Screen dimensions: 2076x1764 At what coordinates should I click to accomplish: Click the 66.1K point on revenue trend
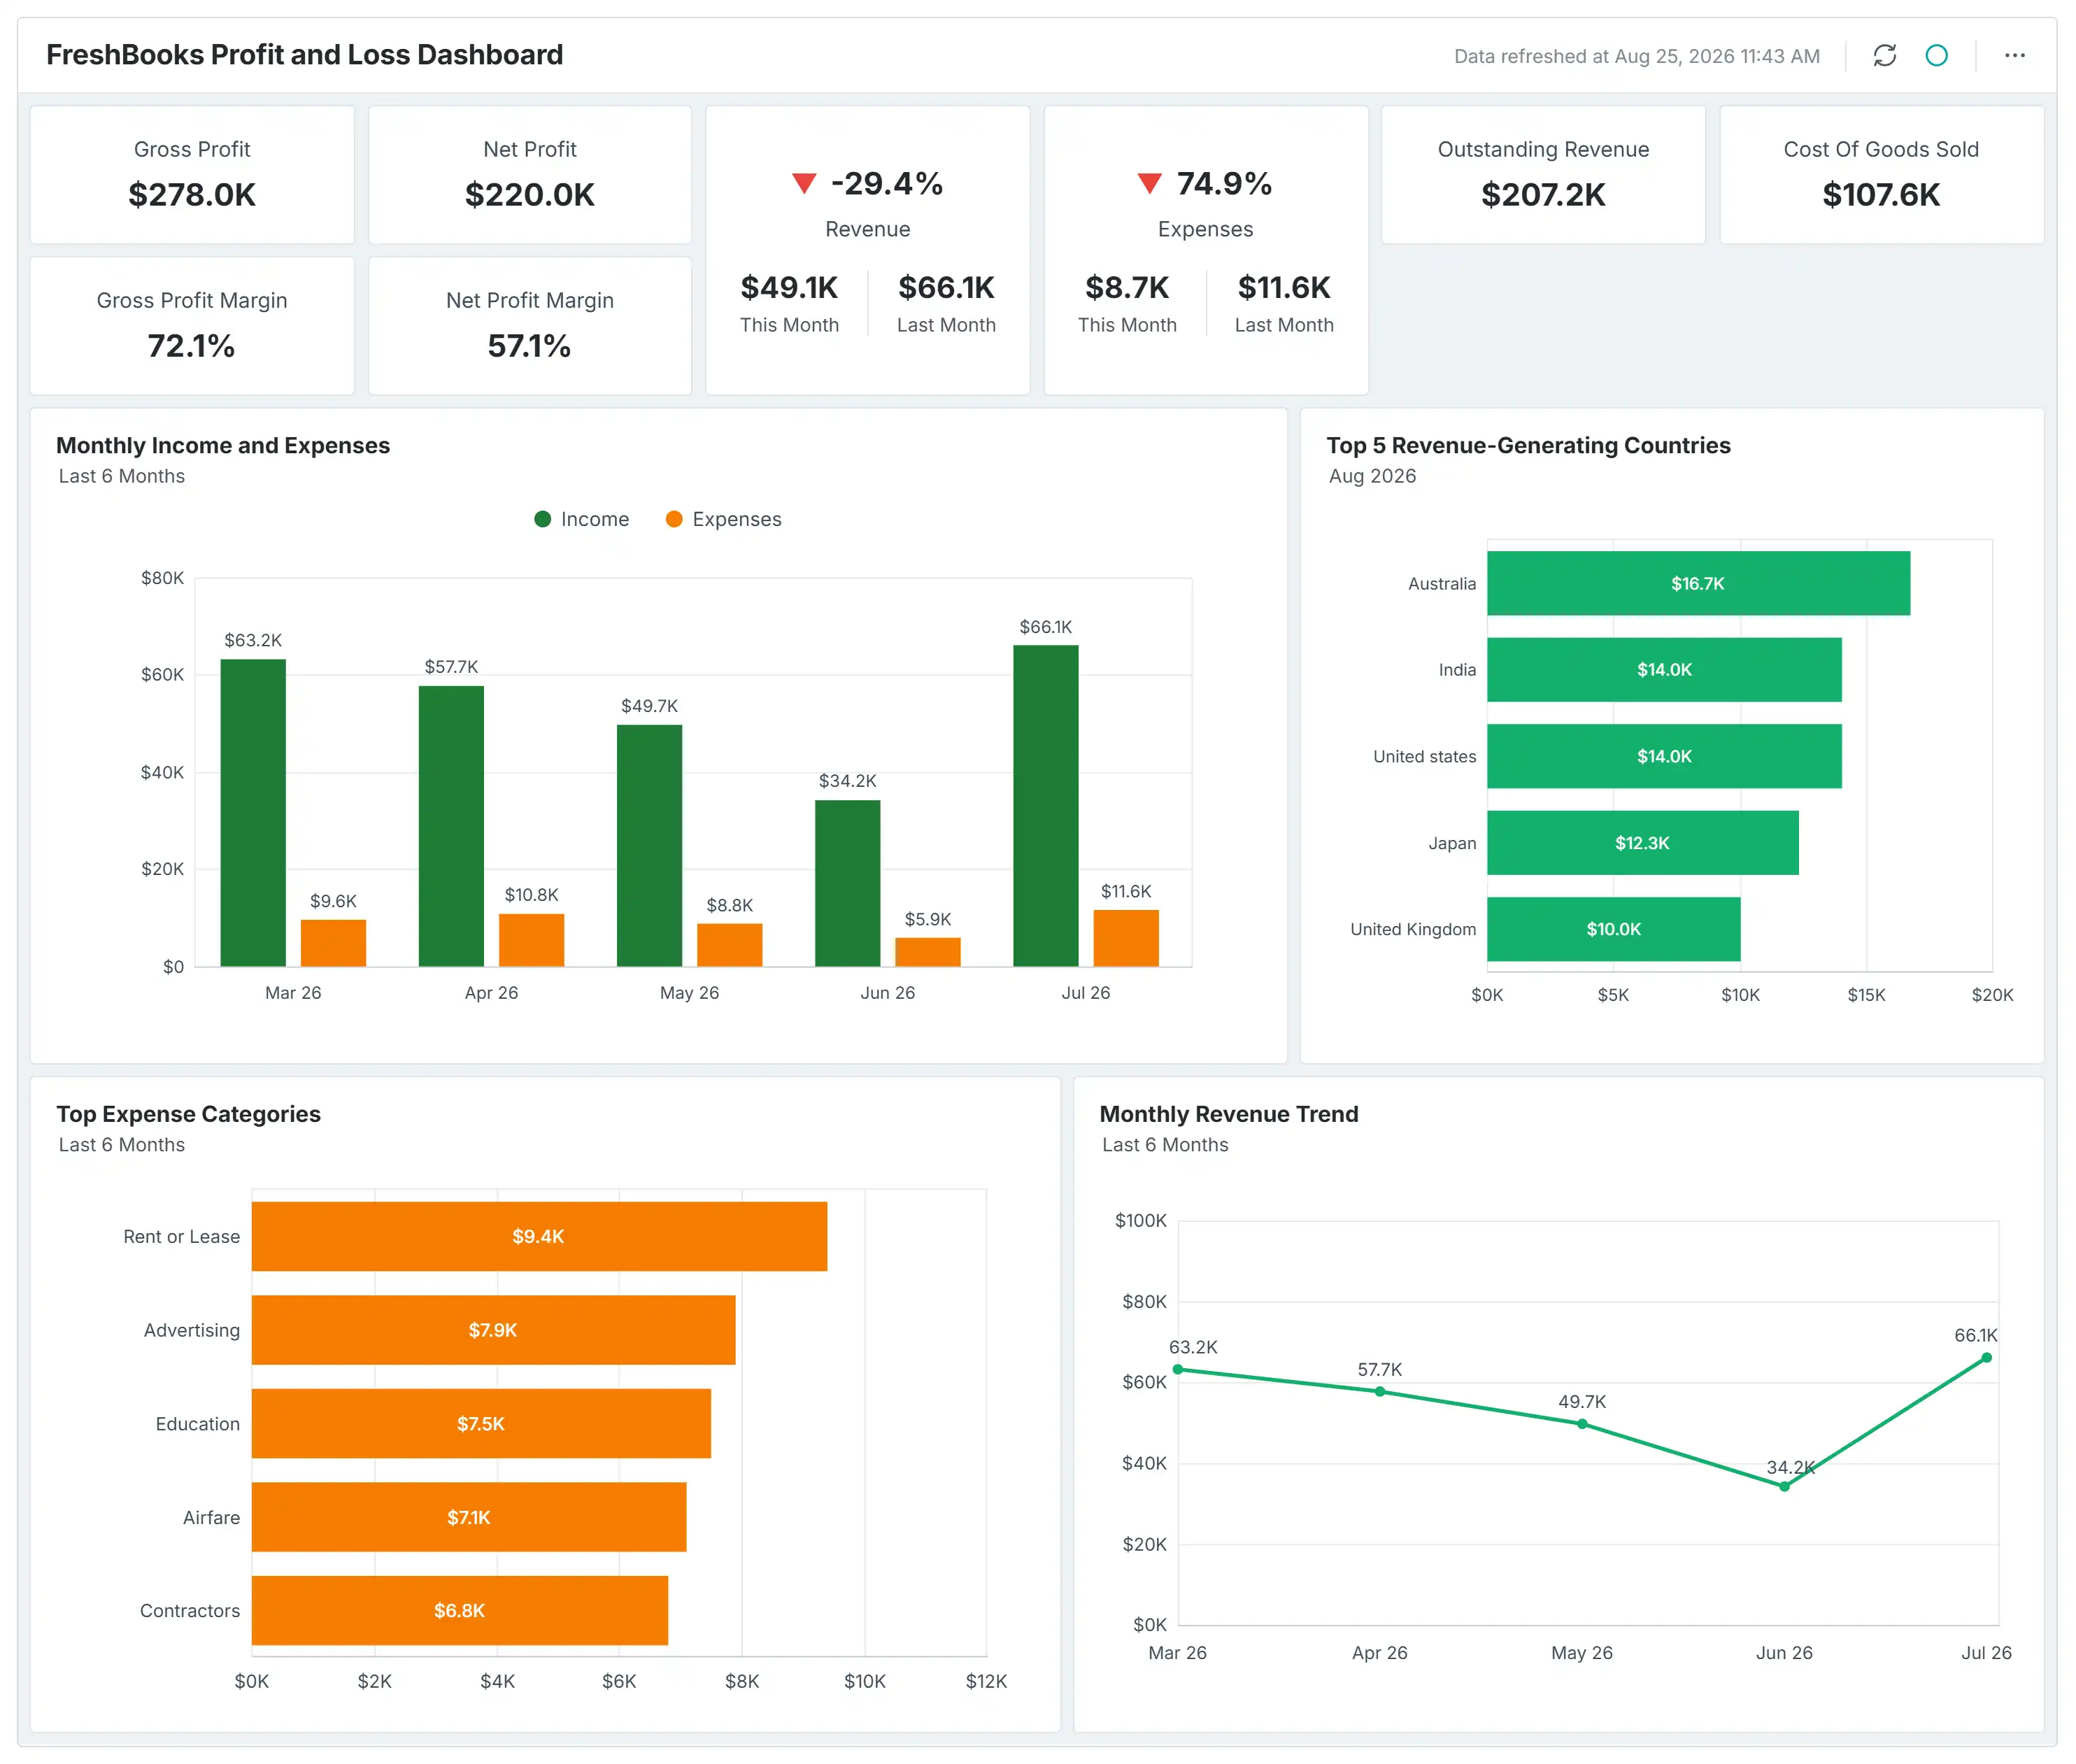point(1986,1358)
